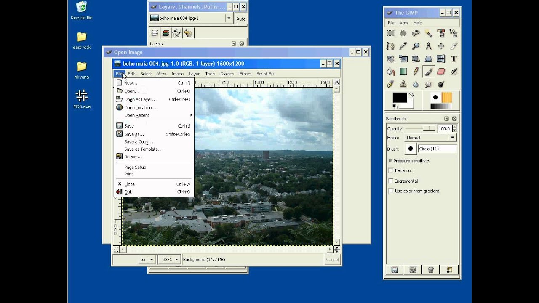Click the active gradient preview in toolbox

(x=440, y=106)
